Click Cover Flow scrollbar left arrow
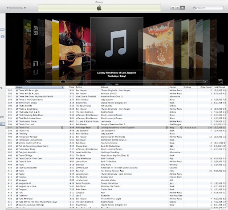Viewport: 228px width, 210px height. point(27,81)
